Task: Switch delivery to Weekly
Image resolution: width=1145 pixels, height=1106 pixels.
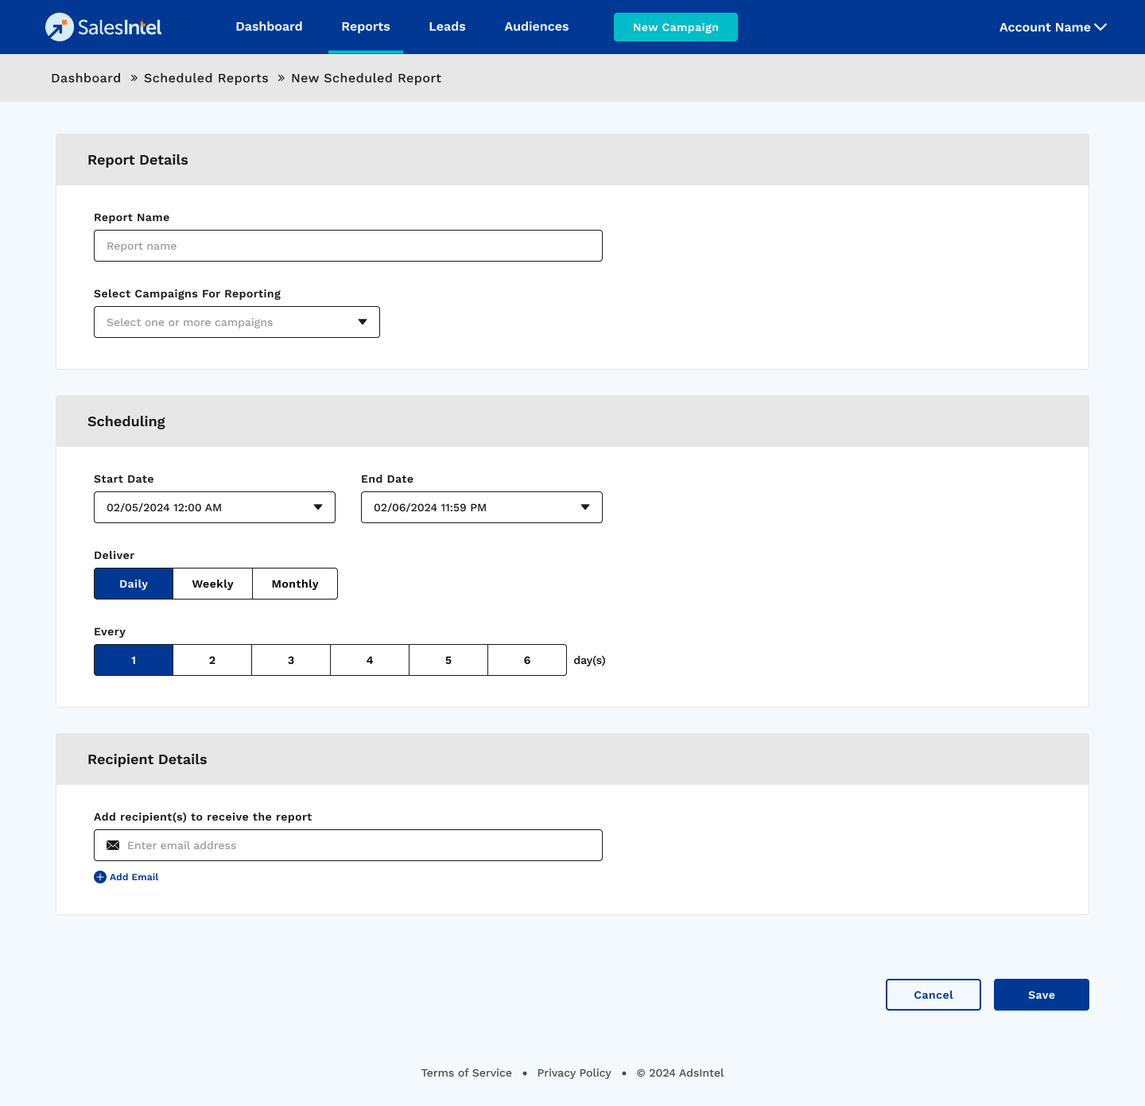Action: [x=212, y=584]
